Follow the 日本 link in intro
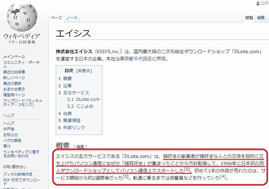Image resolution: width=269 pixels, height=189 pixels. tap(83, 59)
